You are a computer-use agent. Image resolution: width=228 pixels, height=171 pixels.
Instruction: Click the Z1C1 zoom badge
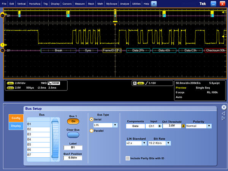(10, 87)
